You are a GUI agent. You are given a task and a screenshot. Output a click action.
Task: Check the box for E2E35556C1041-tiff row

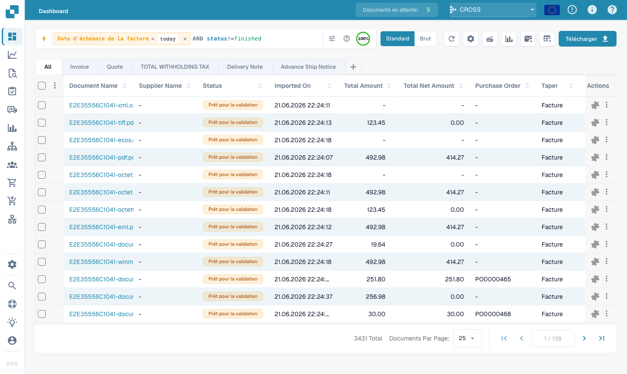[x=42, y=123]
